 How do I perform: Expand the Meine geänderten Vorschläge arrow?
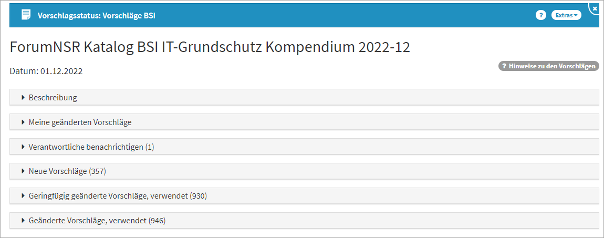point(23,122)
